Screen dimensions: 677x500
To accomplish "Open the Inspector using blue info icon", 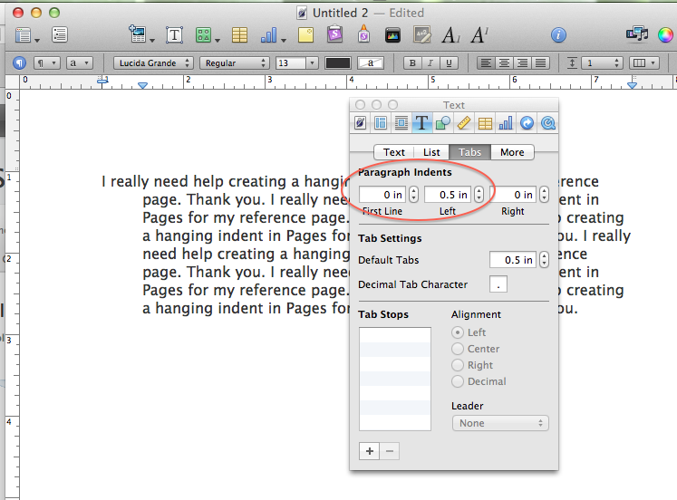I will (559, 35).
